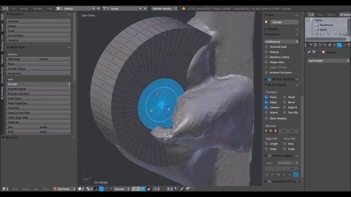Enable Ambient Occlusion checkbox
The width and height of the screenshot is (351, 197).
coord(267,72)
